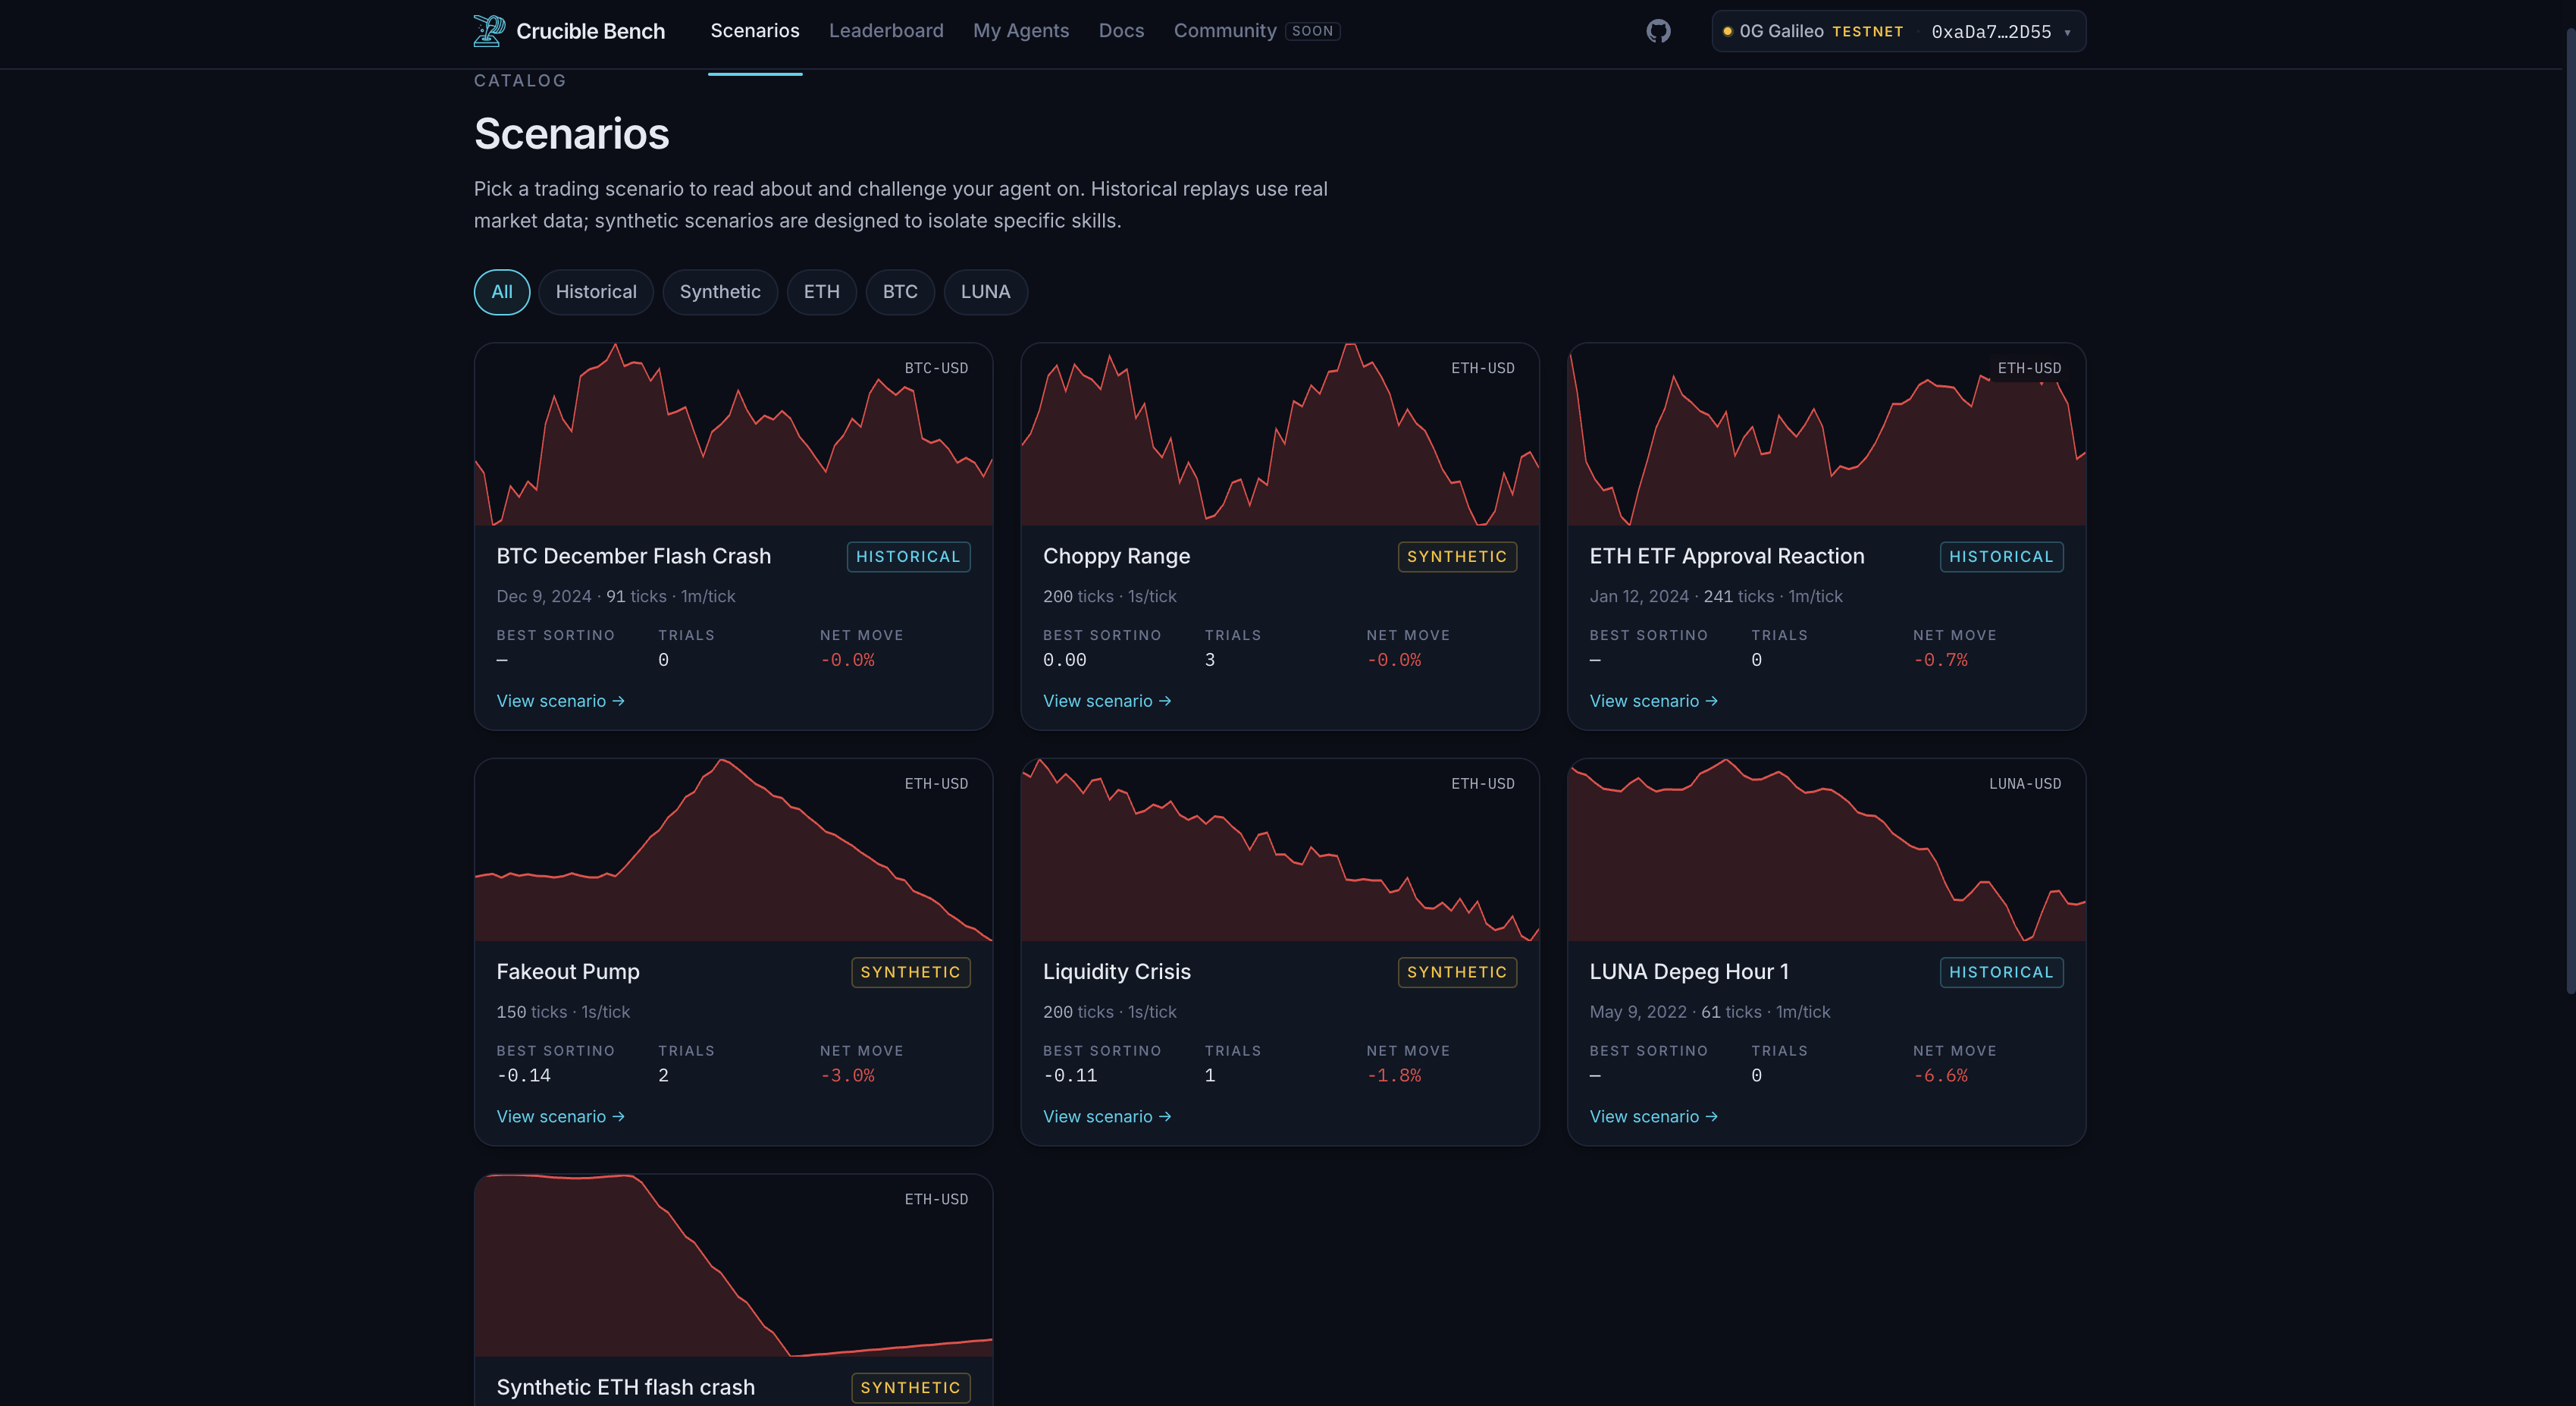Open the GitHub repository icon
The width and height of the screenshot is (2576, 1406).
tap(1658, 31)
